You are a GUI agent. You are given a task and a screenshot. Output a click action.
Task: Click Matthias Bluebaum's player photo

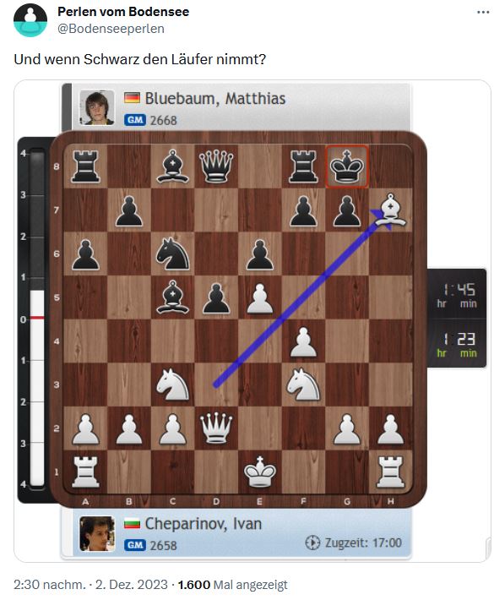click(x=97, y=107)
